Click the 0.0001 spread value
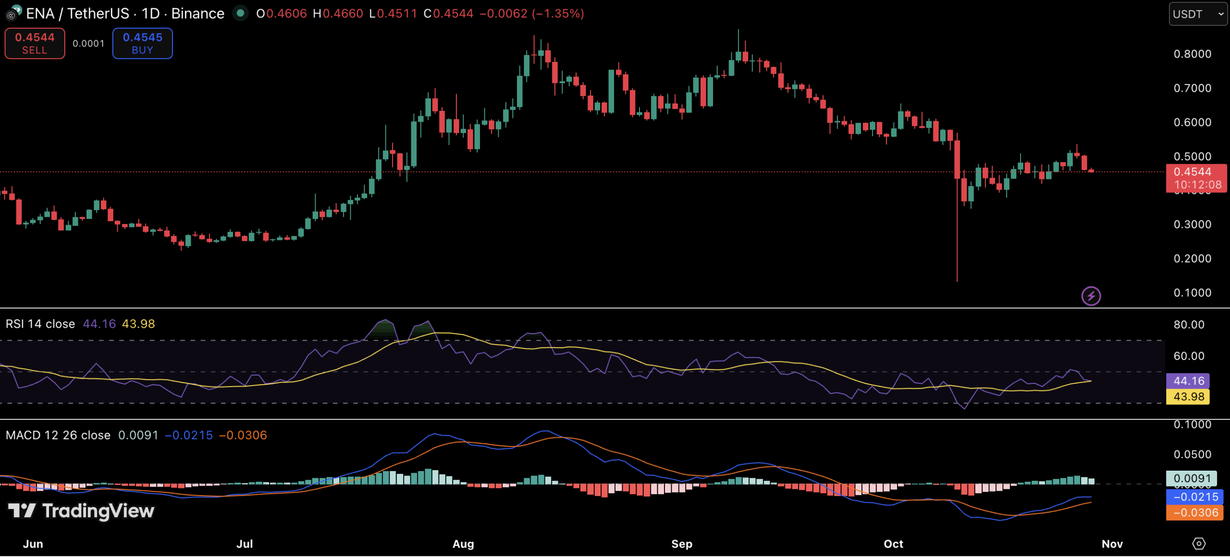 click(x=88, y=44)
